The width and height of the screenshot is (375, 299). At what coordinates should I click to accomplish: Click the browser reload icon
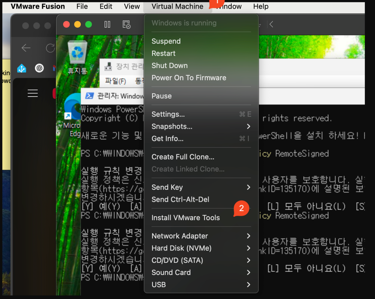(x=50, y=48)
